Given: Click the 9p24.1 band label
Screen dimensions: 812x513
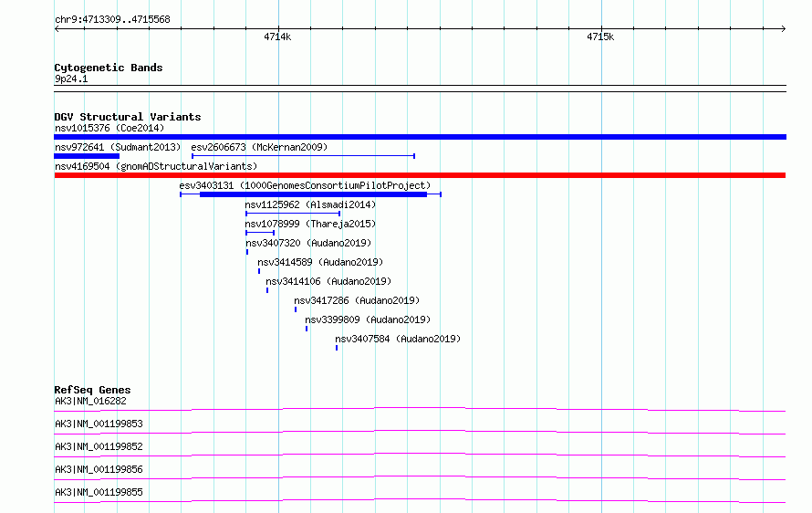Looking at the screenshot, I should [71, 79].
